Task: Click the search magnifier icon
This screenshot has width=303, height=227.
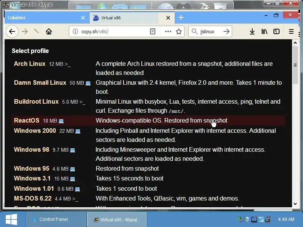Action: pyautogui.click(x=194, y=31)
